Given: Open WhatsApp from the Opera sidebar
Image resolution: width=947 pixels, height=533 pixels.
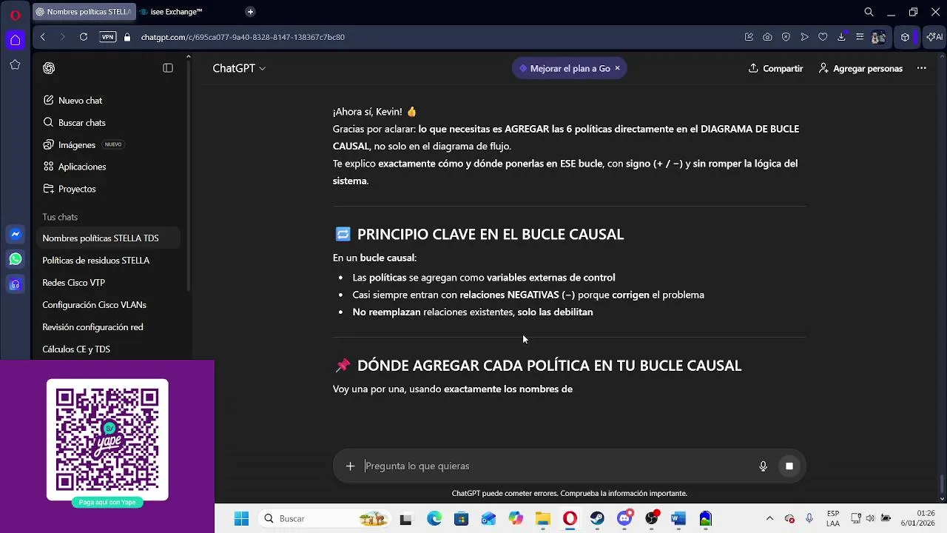Looking at the screenshot, I should [x=16, y=259].
